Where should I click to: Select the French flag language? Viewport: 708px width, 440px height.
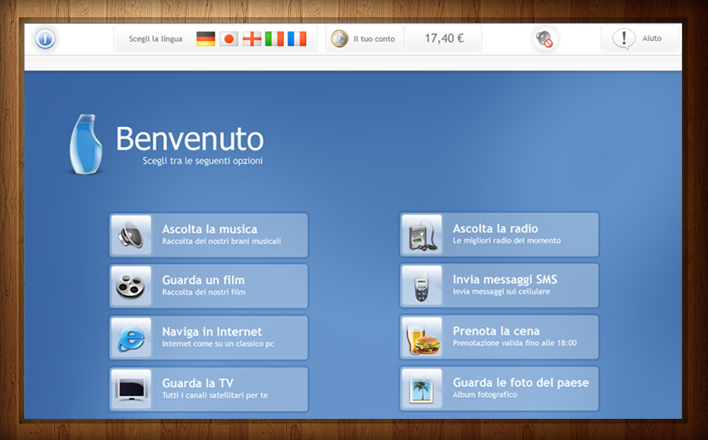click(x=296, y=39)
